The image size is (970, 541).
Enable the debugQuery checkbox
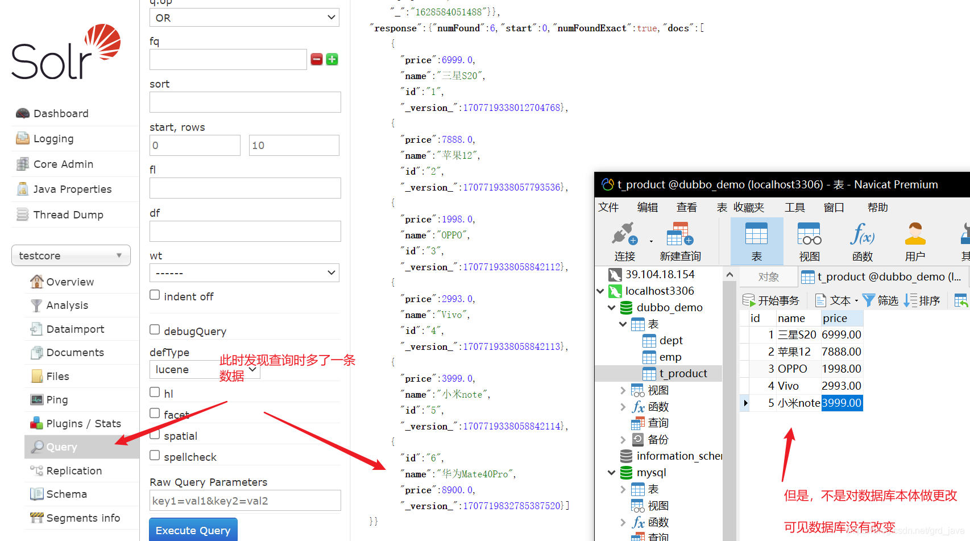pos(155,329)
